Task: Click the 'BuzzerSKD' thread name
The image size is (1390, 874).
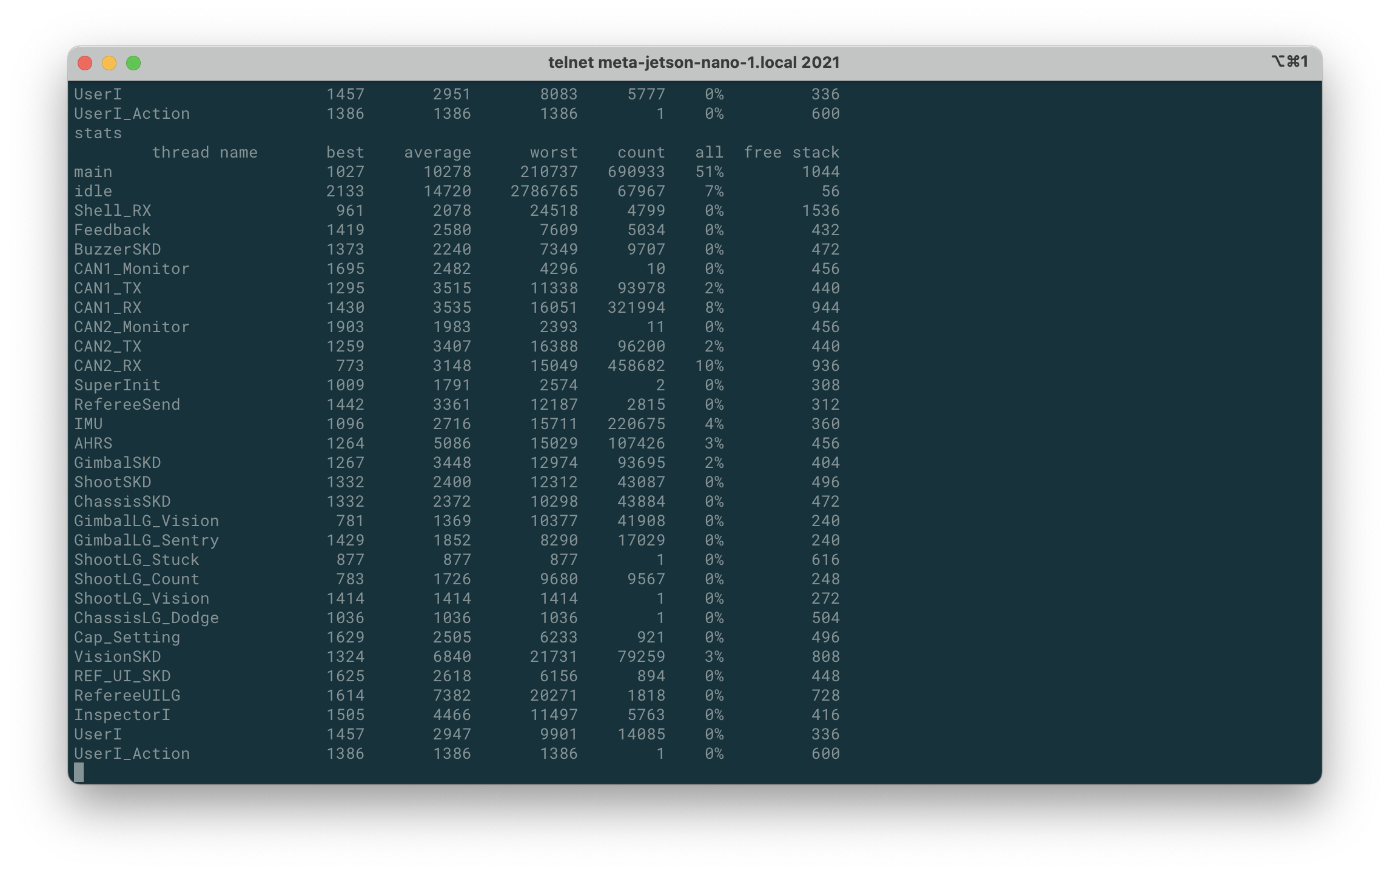Action: [x=118, y=249]
